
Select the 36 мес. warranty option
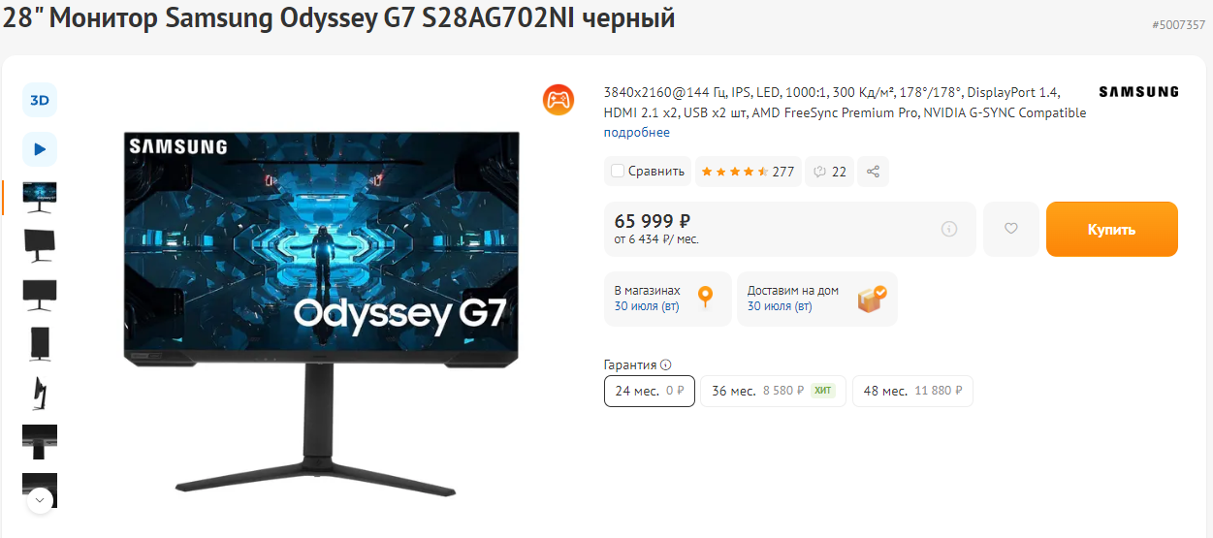773,391
